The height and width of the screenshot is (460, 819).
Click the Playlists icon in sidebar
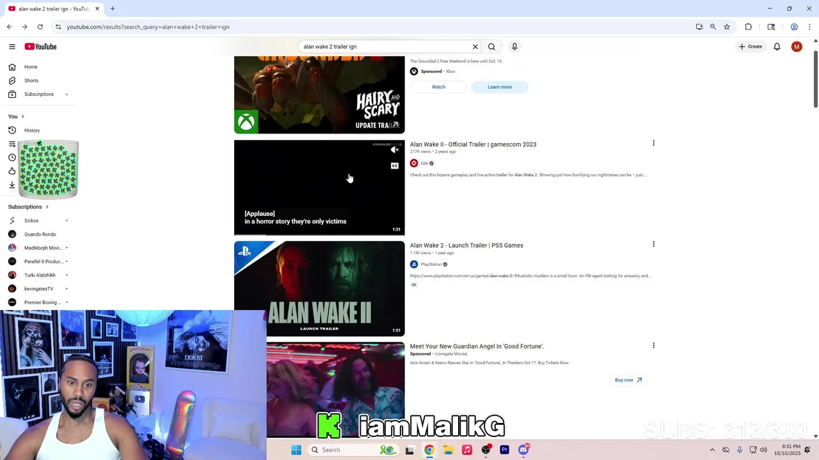[x=12, y=144]
